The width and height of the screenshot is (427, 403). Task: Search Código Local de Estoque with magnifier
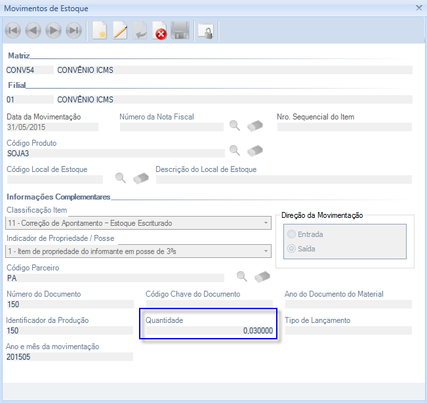coord(121,178)
